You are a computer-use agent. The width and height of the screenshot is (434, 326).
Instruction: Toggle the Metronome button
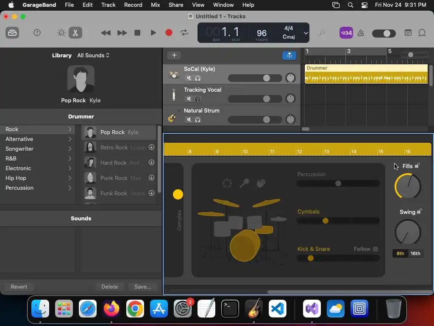click(x=361, y=33)
